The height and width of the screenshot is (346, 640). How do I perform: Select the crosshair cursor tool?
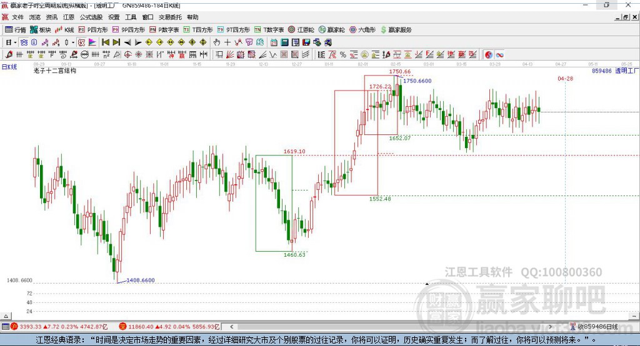coord(227,42)
